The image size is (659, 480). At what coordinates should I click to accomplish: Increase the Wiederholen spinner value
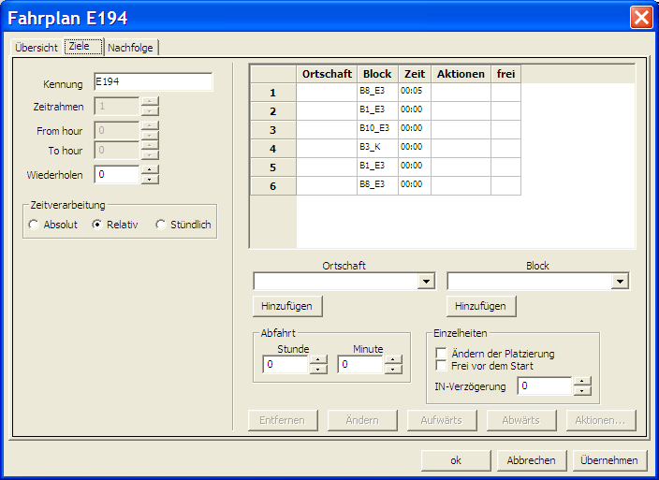[150, 169]
